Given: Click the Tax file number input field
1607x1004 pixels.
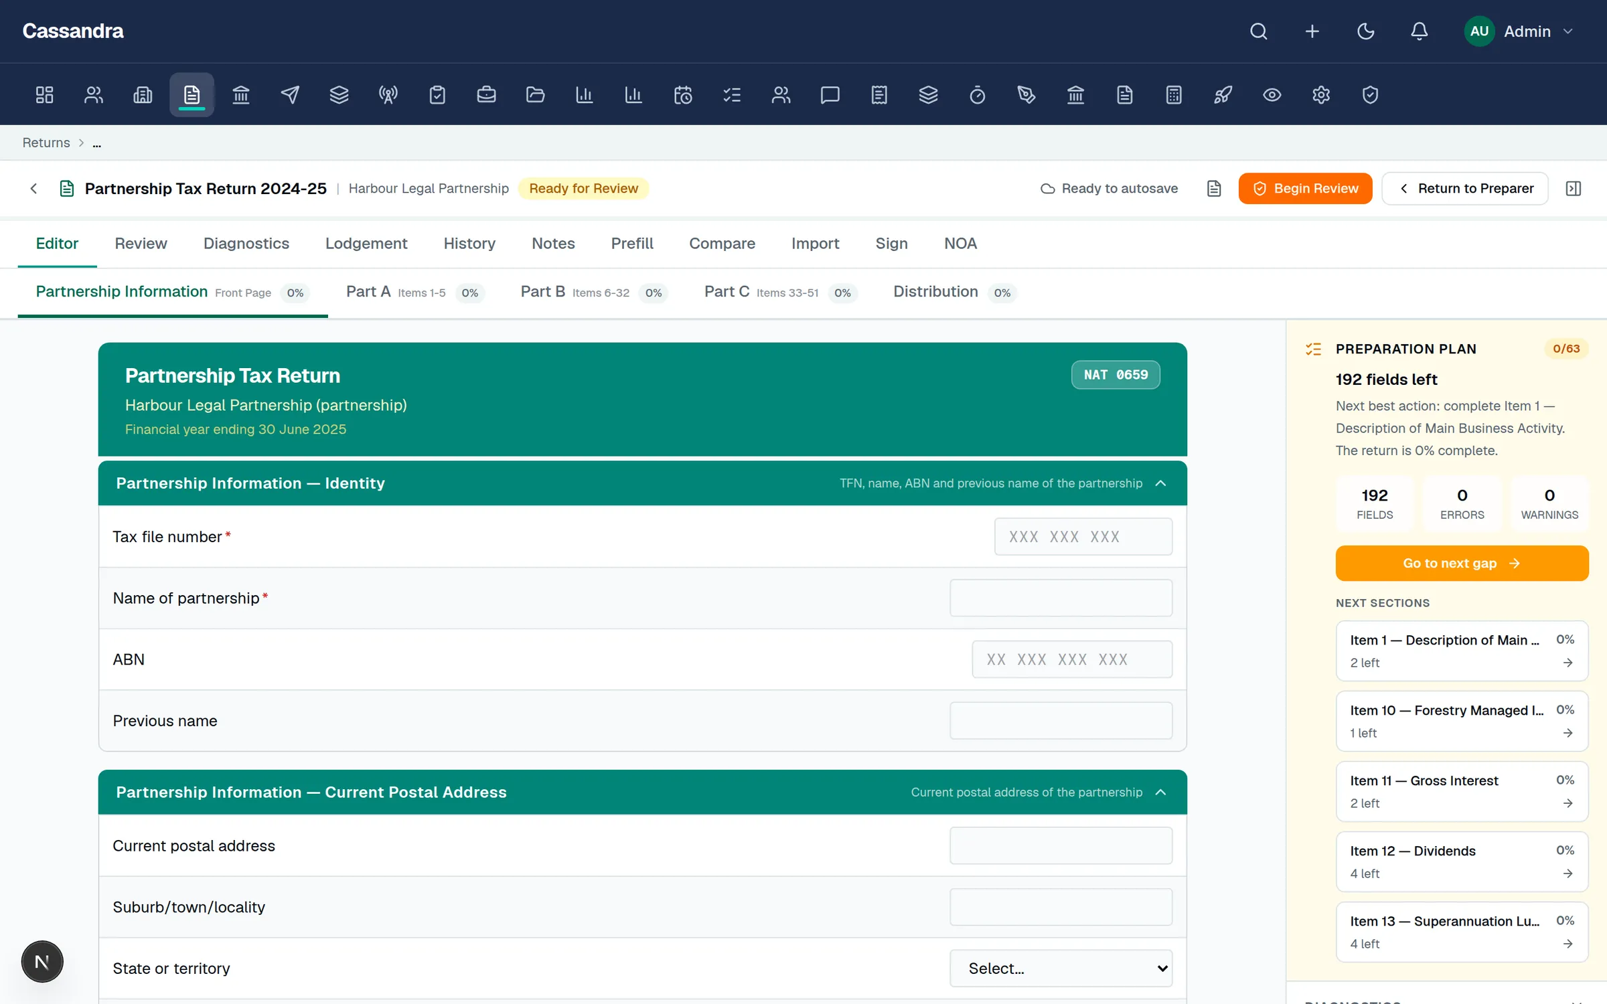Looking at the screenshot, I should point(1083,537).
